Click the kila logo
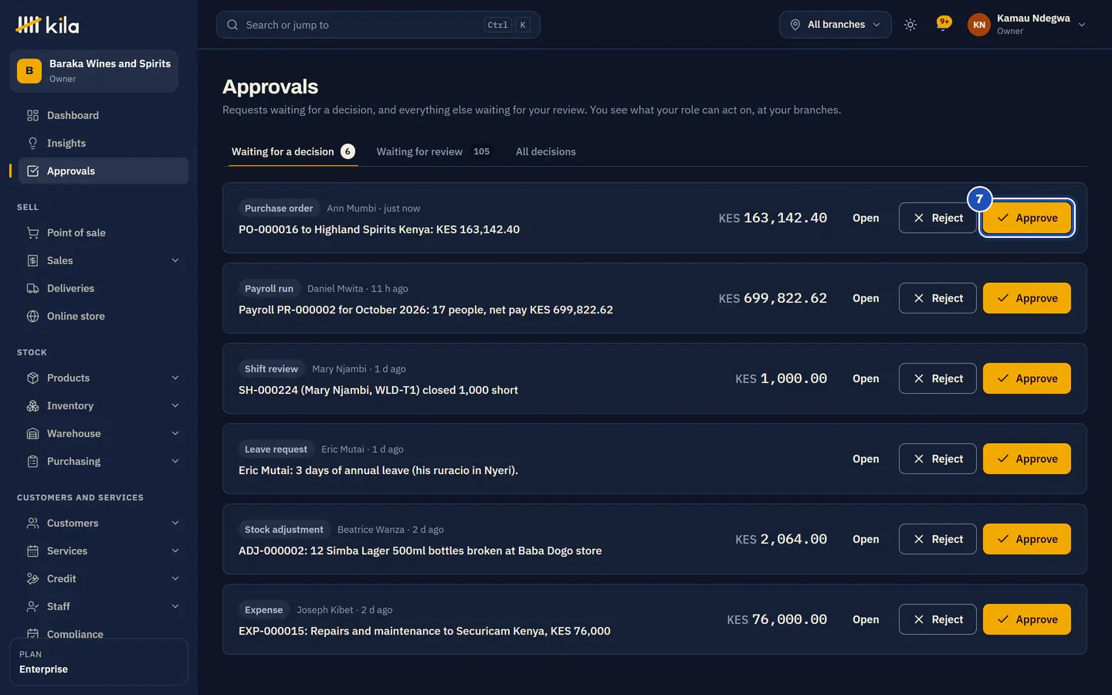The width and height of the screenshot is (1112, 695). [47, 25]
